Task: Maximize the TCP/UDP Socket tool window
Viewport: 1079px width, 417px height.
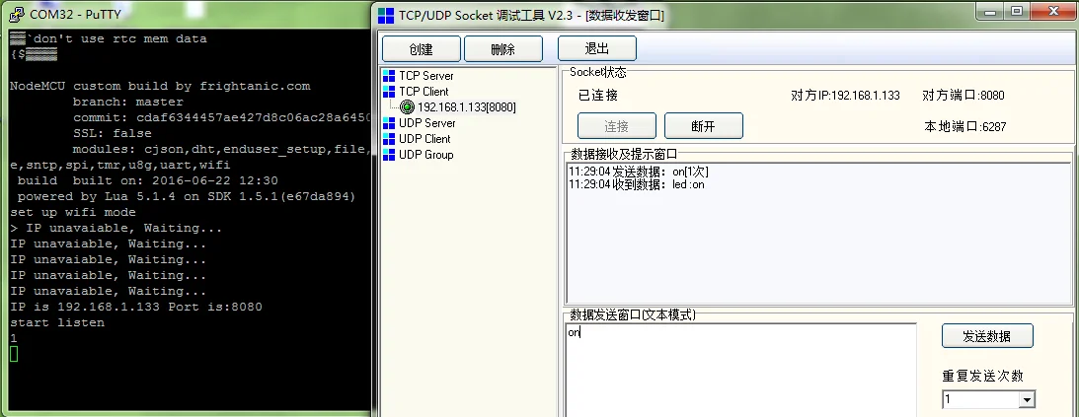Action: (x=1017, y=10)
